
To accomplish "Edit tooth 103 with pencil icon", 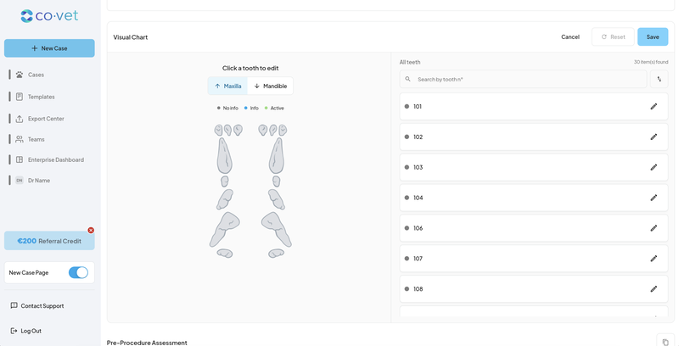I will click(x=654, y=167).
